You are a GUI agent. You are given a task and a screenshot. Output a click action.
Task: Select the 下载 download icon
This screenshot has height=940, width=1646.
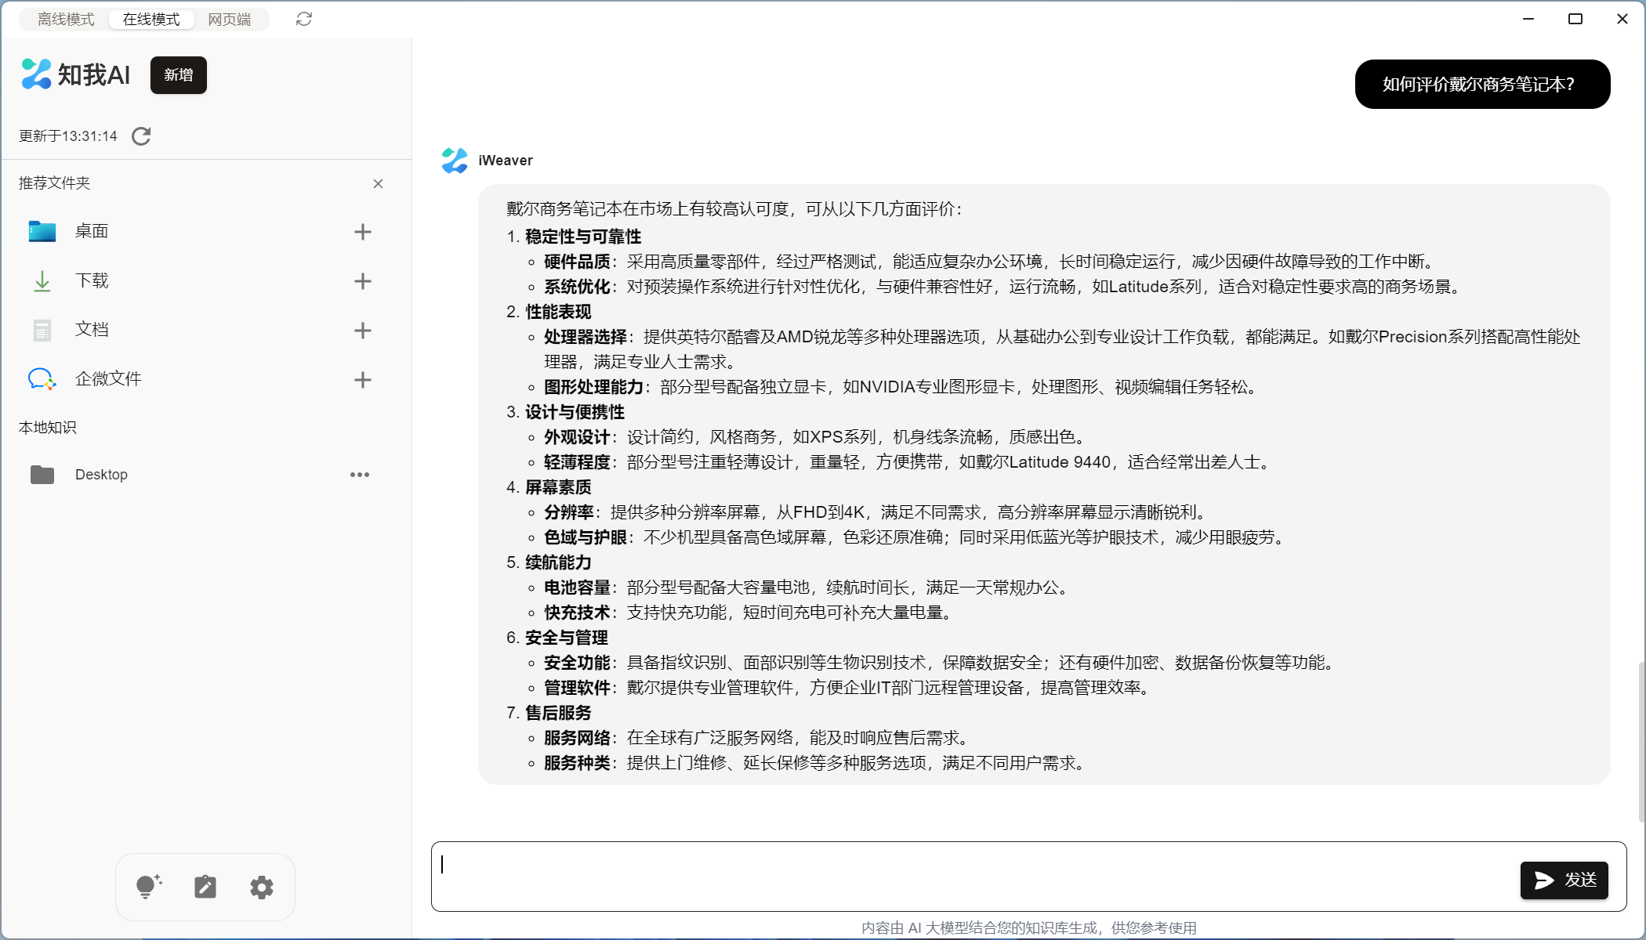[x=42, y=280]
